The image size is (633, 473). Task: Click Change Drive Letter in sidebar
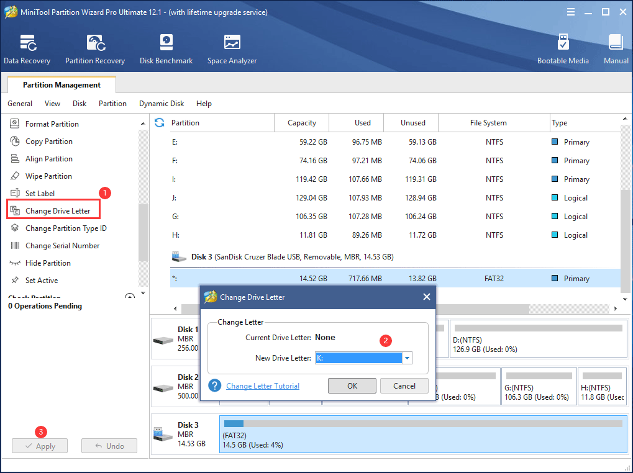(53, 210)
